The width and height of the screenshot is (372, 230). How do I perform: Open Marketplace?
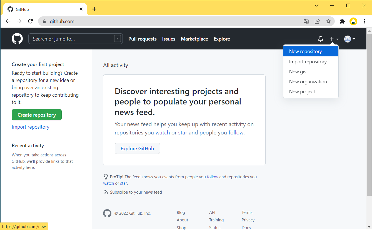[x=194, y=39]
